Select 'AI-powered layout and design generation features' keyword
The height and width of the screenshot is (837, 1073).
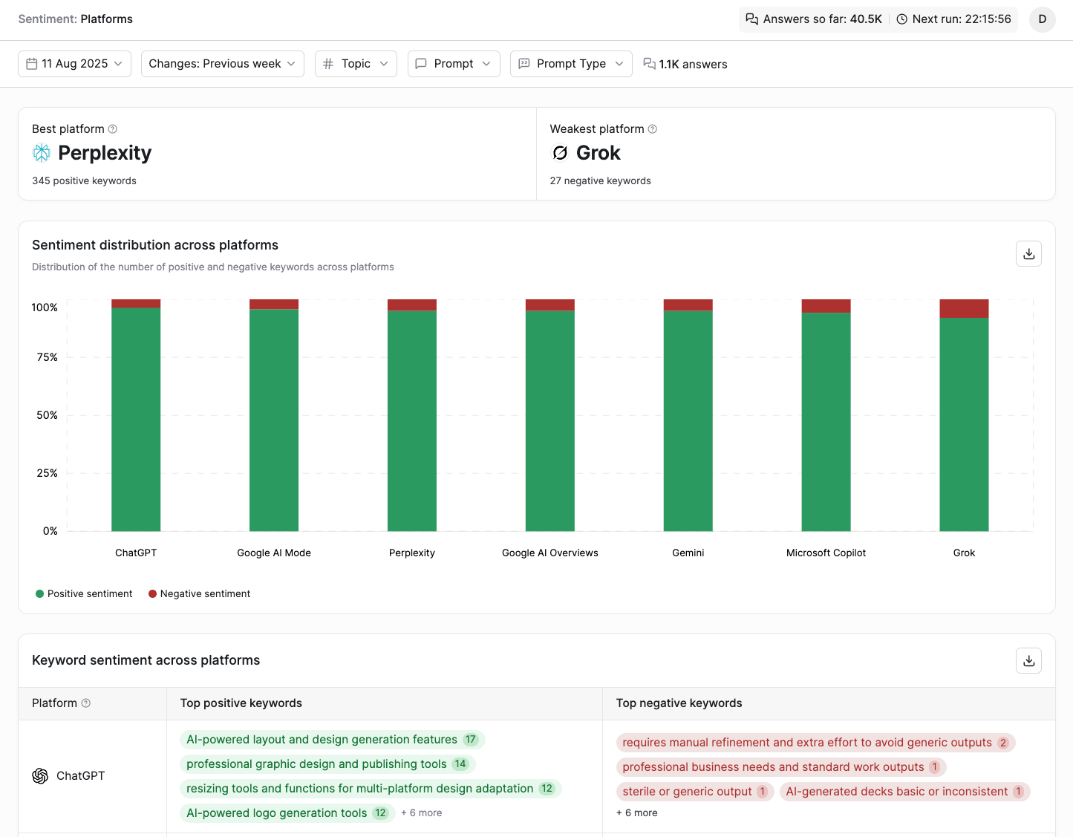[332, 740]
